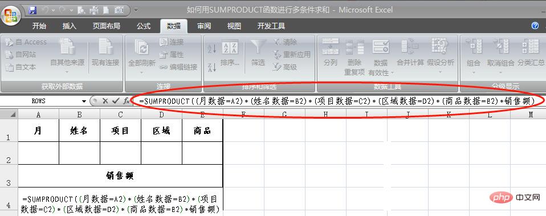Create new document from quick access
Screen dimensions: 546x216
(x=106, y=10)
